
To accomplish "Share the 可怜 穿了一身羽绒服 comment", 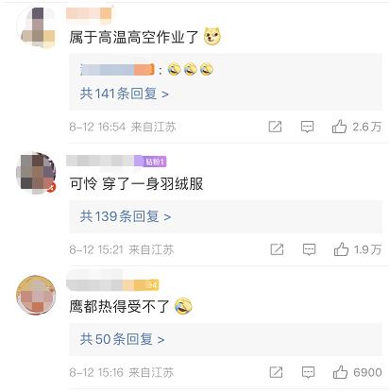I will tap(277, 249).
